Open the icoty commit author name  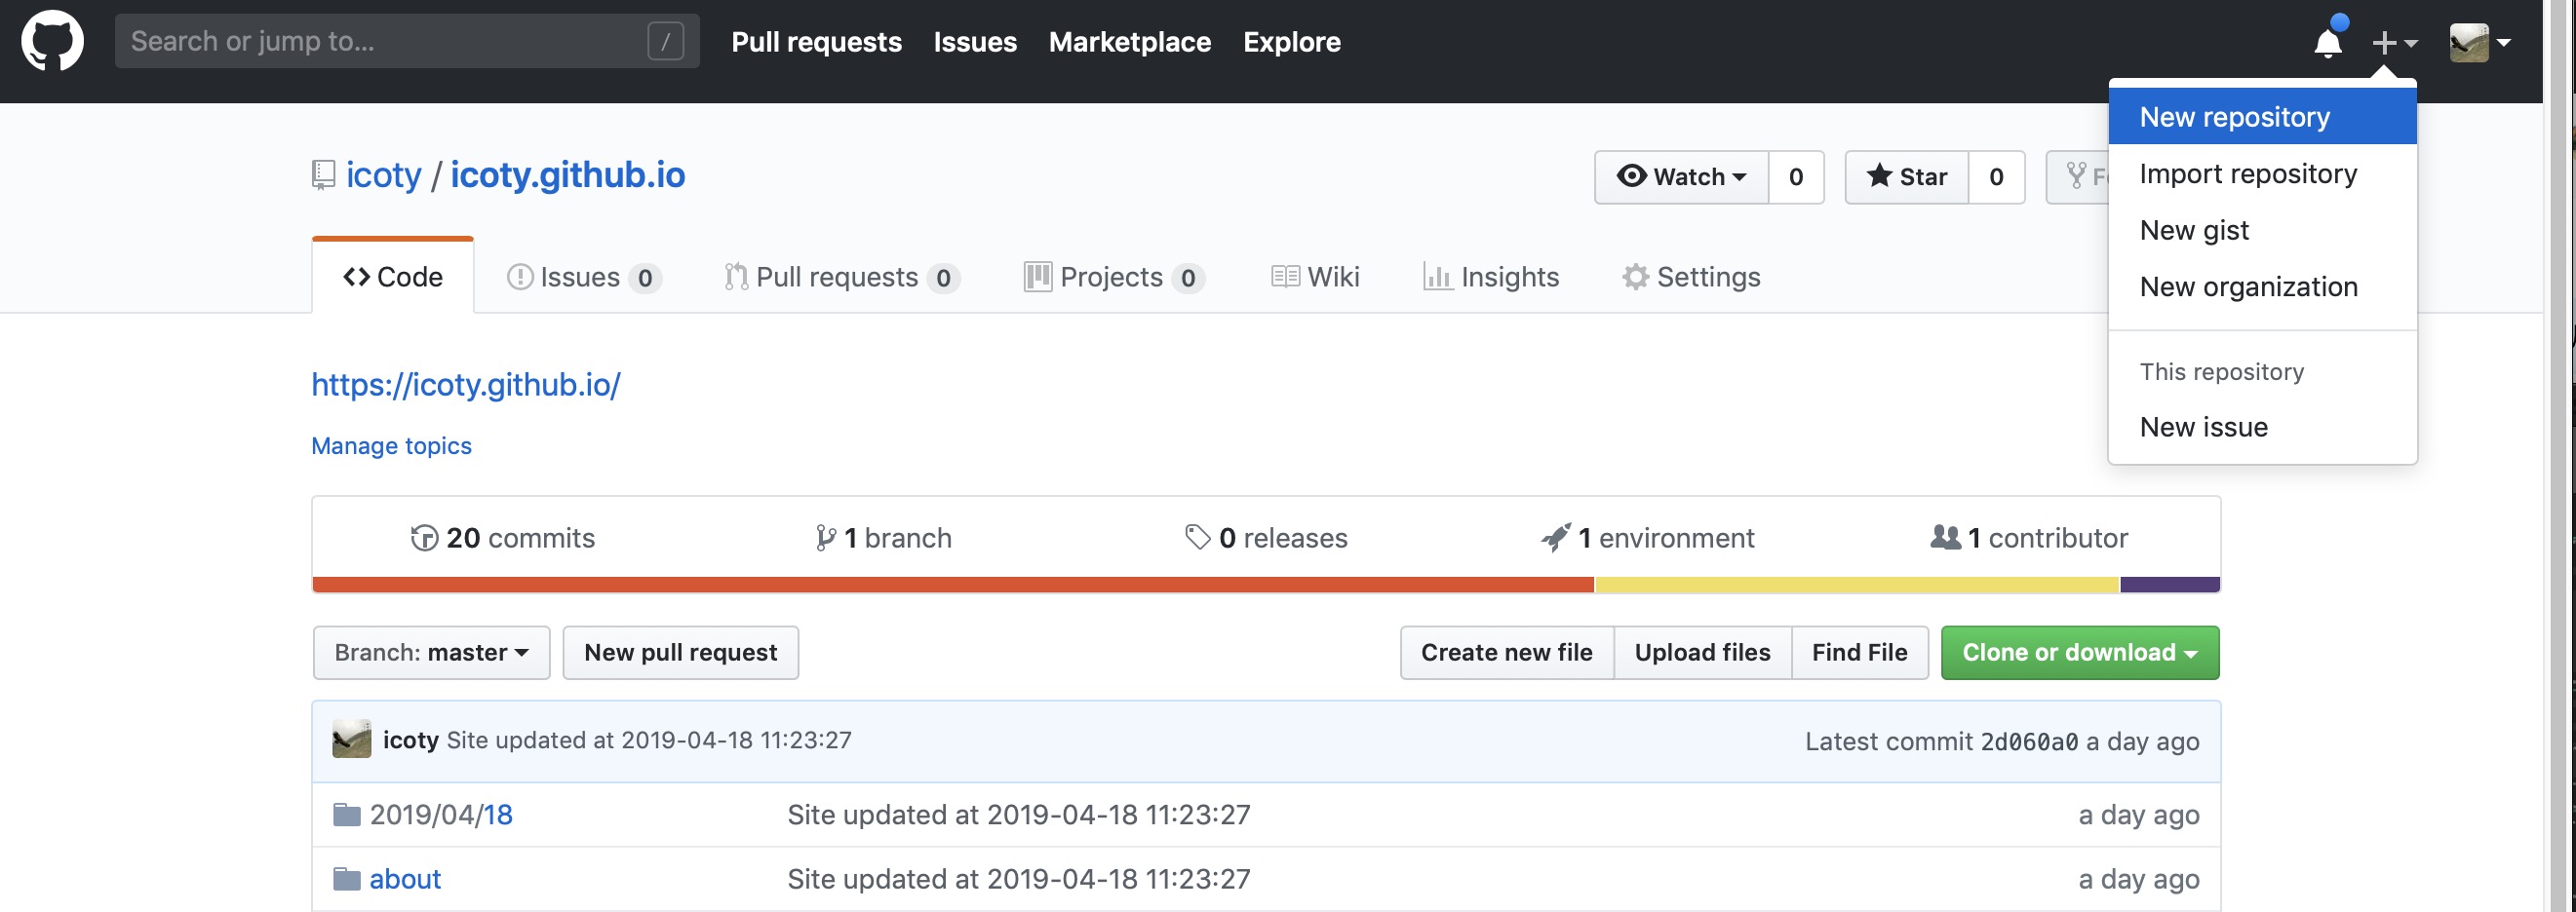pyautogui.click(x=411, y=740)
